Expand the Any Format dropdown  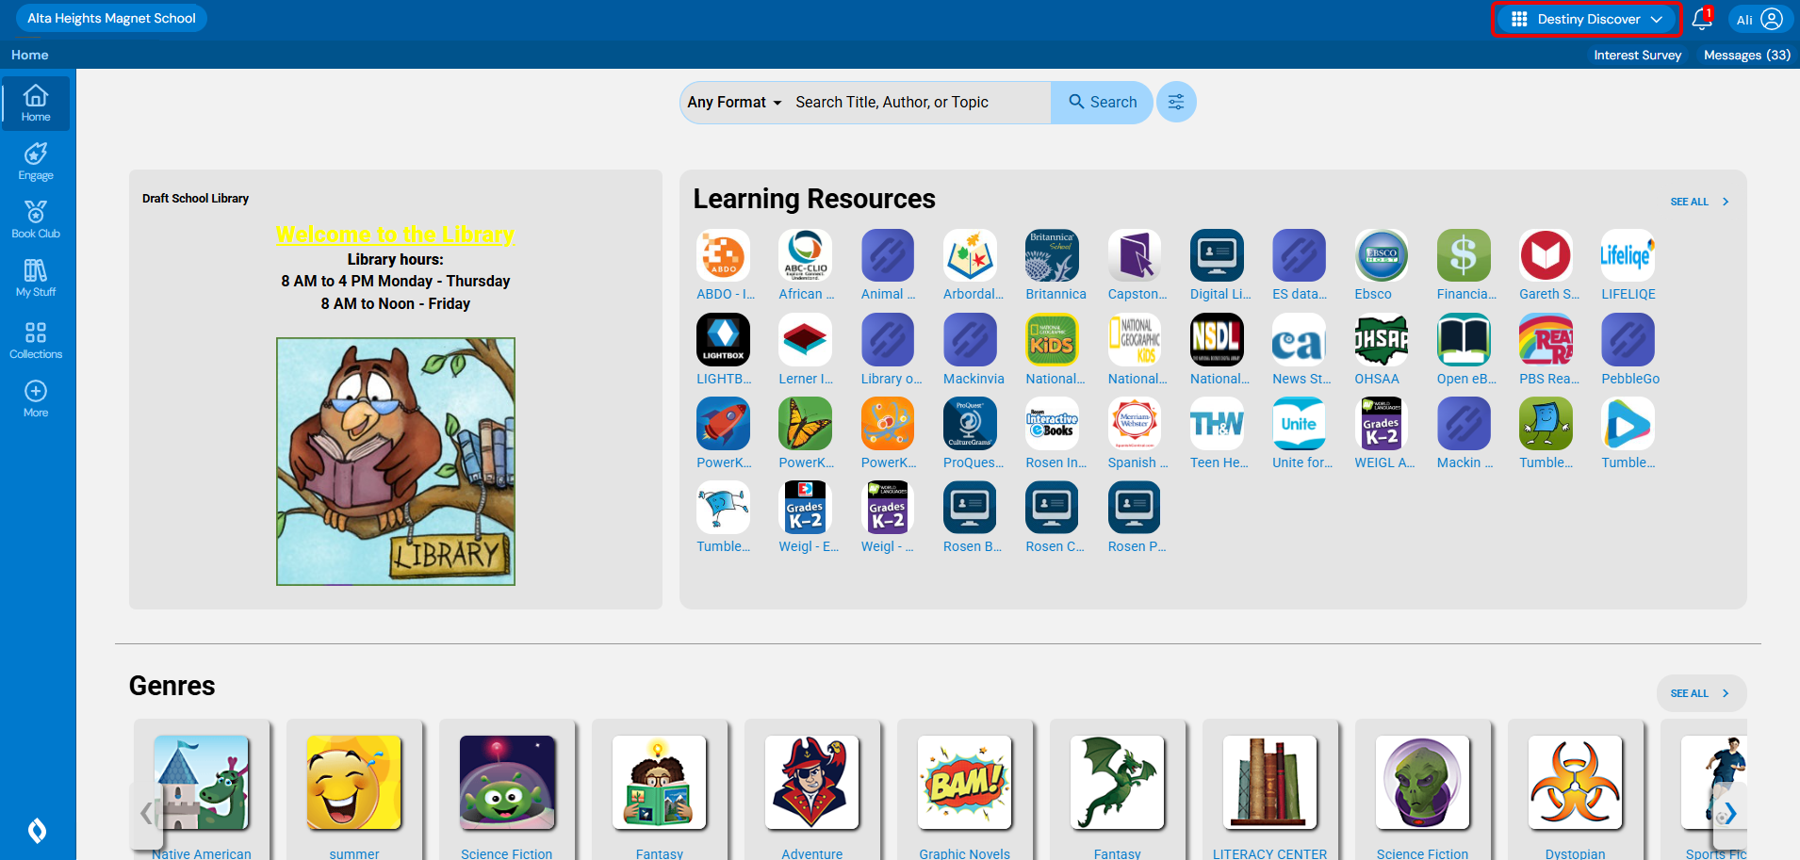point(734,102)
